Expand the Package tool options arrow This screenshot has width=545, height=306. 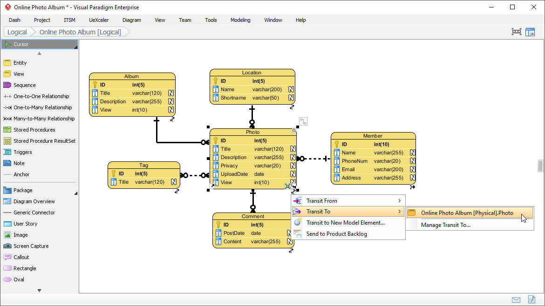coord(75,193)
